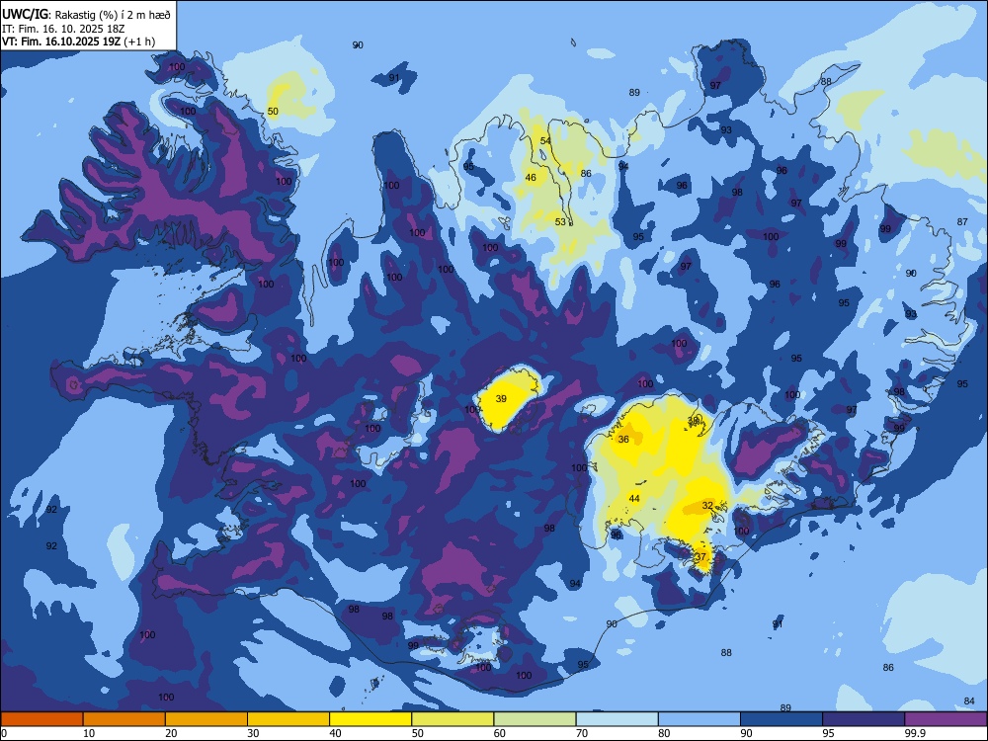Click the pale yellow 50–60 legend swatch

click(x=453, y=719)
